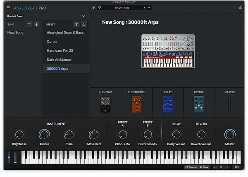Select the Oprala preset
This screenshot has height=177, width=248.
pyautogui.click(x=67, y=42)
